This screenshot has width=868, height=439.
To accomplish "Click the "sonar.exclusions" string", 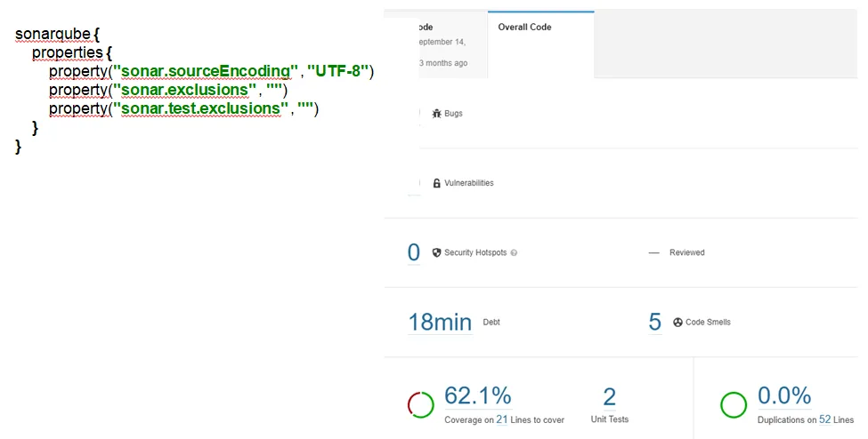I will tap(184, 90).
